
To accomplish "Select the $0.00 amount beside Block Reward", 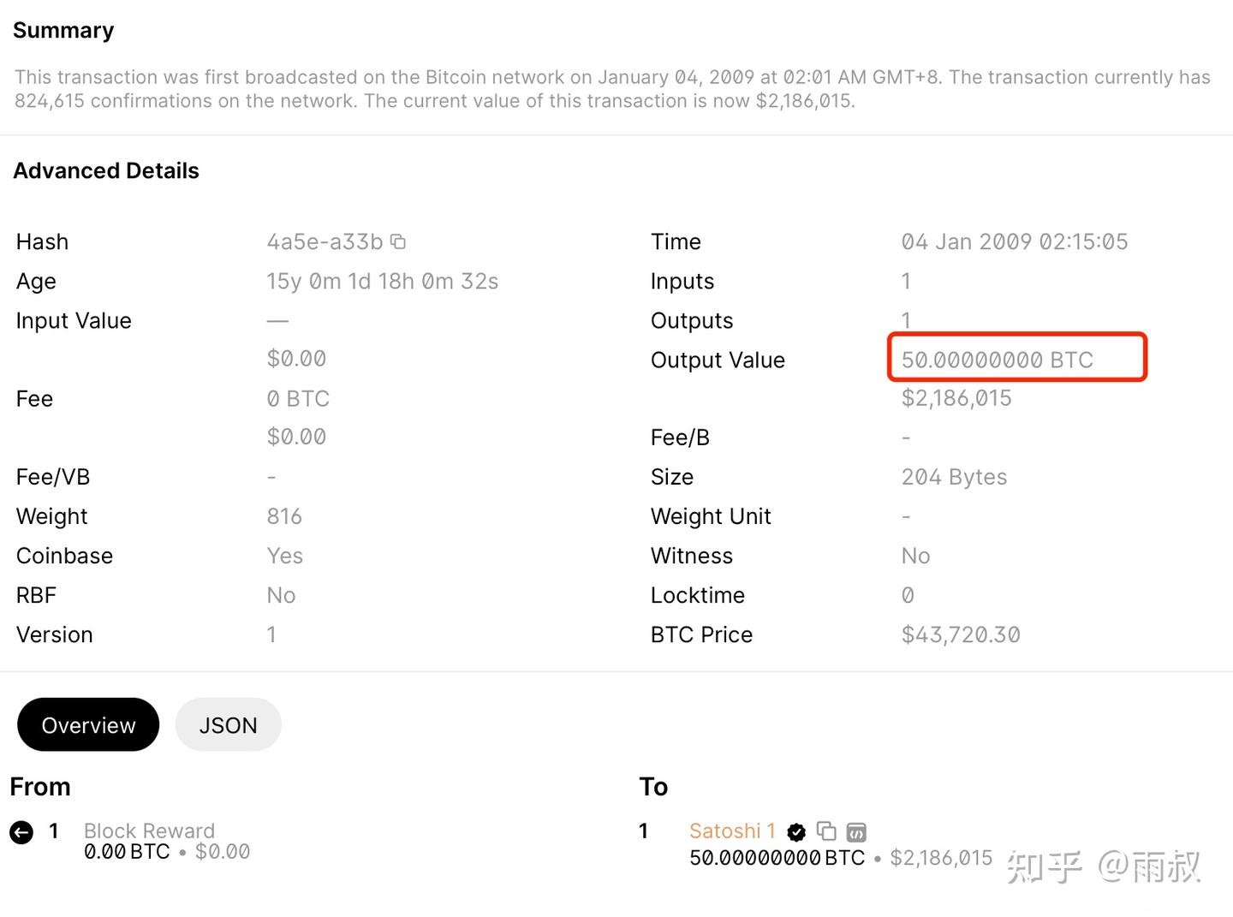I will 223,852.
